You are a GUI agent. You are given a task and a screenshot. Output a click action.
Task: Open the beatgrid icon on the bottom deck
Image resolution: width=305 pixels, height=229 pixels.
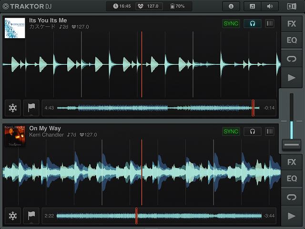(x=270, y=132)
